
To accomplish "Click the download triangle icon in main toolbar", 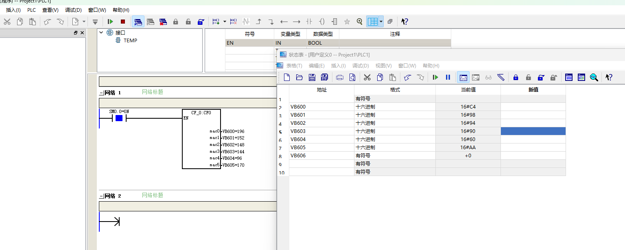I will tap(95, 22).
